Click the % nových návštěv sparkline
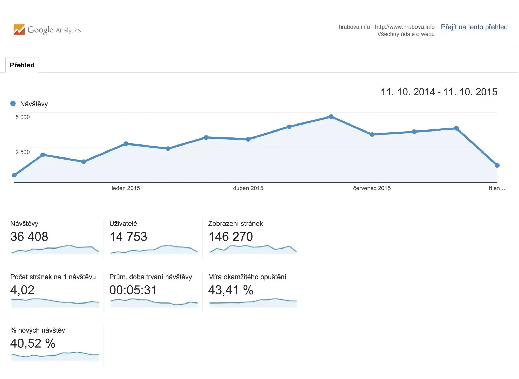The height and width of the screenshot is (379, 519). pyautogui.click(x=55, y=356)
